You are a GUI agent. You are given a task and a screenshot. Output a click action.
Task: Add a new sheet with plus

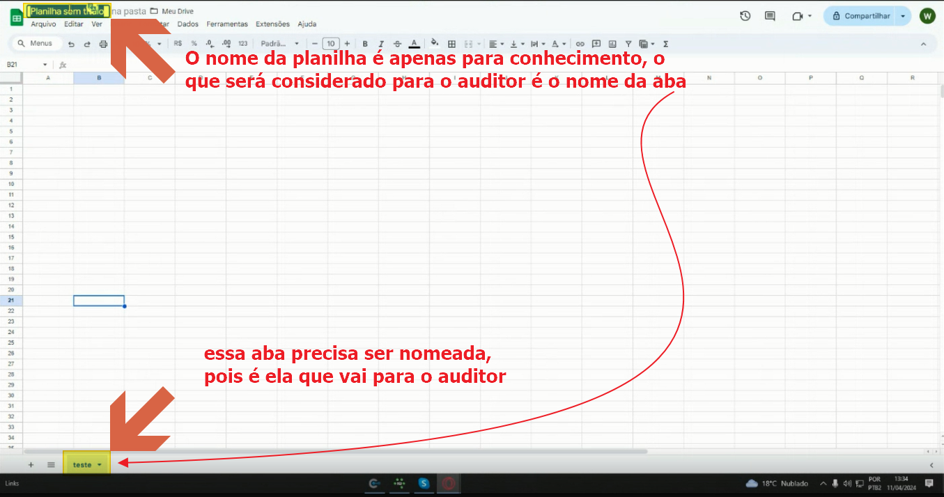click(x=31, y=464)
